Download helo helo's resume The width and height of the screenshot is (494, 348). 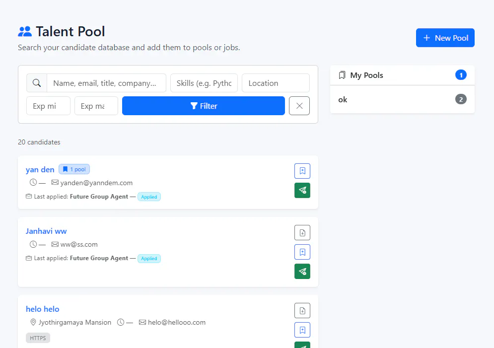click(302, 311)
